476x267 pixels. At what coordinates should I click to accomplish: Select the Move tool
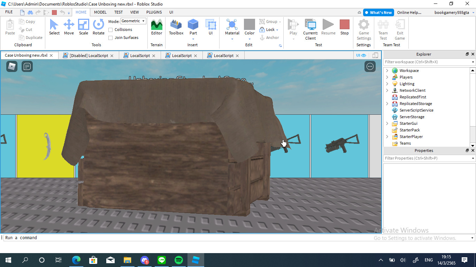69,27
